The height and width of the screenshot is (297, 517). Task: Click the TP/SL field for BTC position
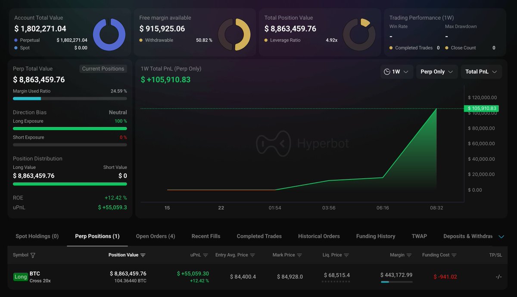coord(498,277)
